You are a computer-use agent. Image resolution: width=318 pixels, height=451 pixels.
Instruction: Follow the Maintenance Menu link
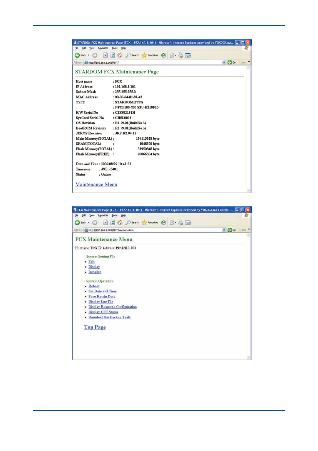pos(96,184)
